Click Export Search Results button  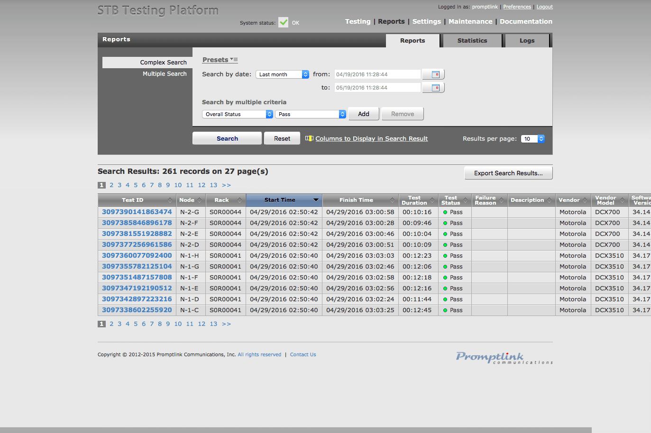(508, 173)
